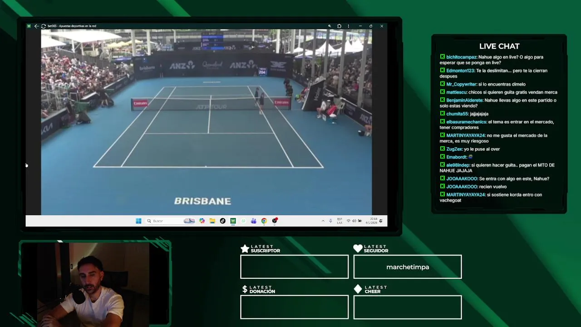Go back using the bet365 window arrow
Viewport: 581px width, 327px height.
click(36, 26)
